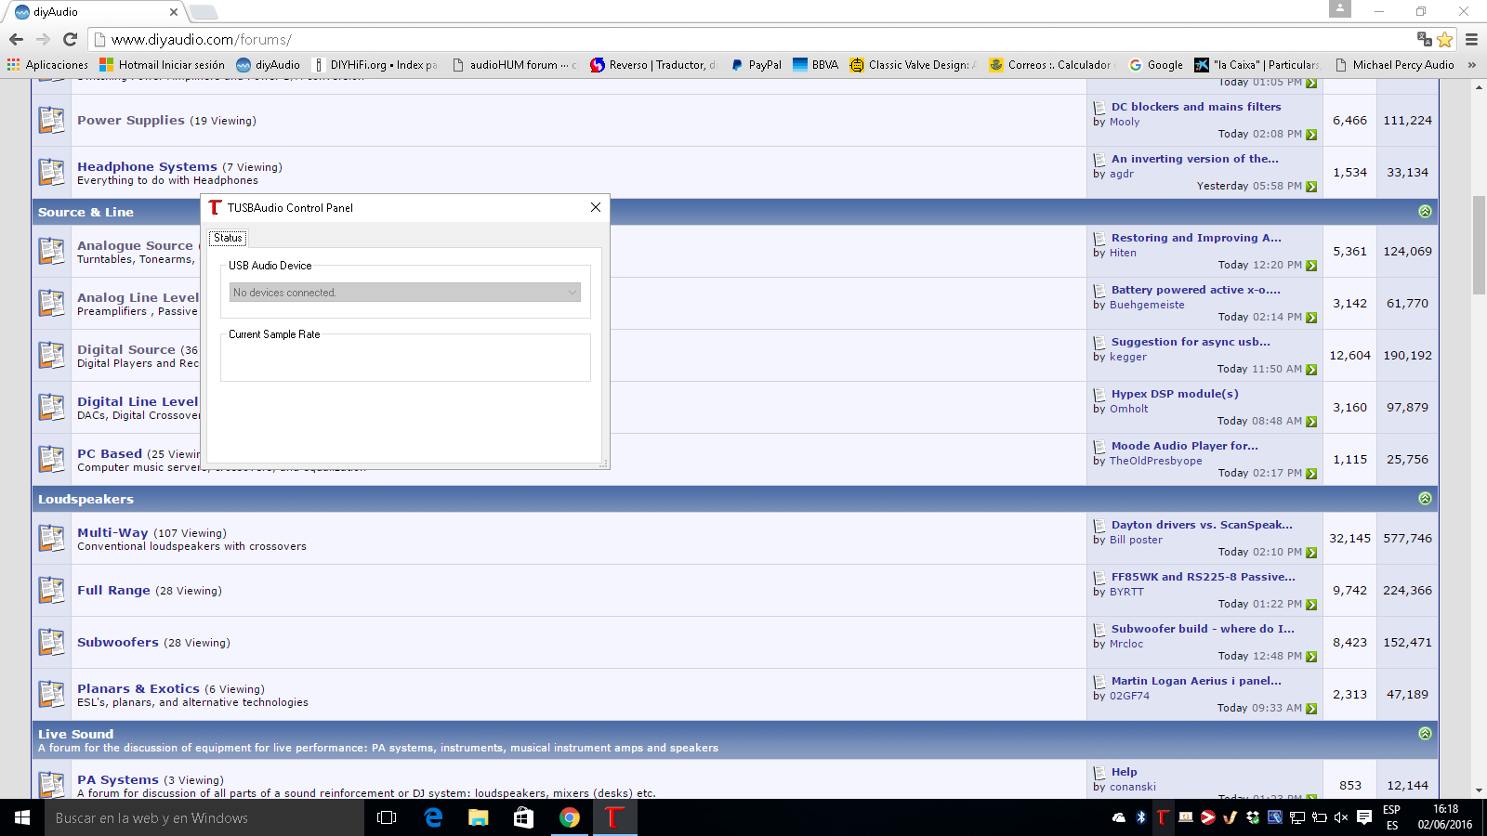Click the page vertical scrollbar thumb
Image resolution: width=1487 pixels, height=836 pixels.
(x=1479, y=245)
